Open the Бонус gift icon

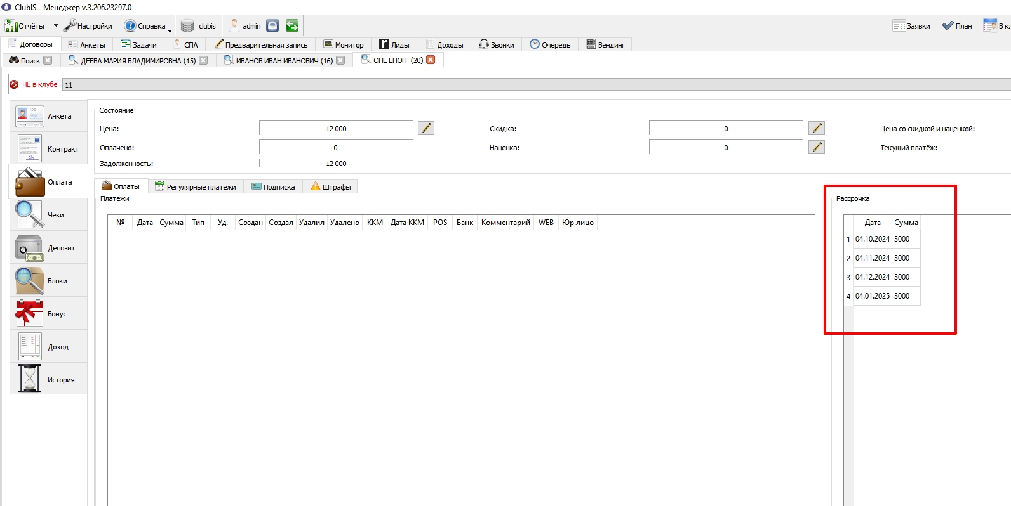click(29, 314)
